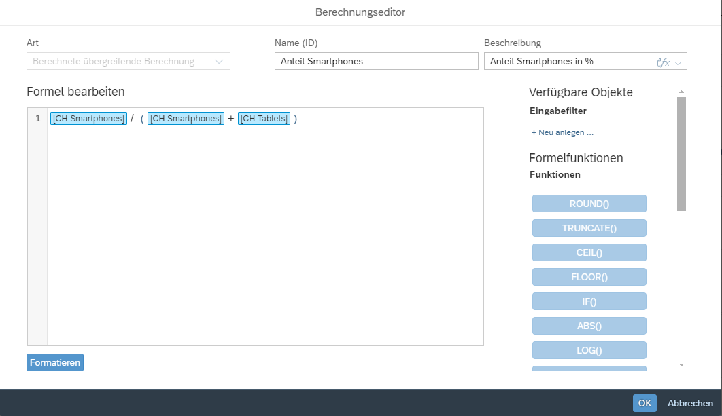Select the [CH Tablets] token in formula

(x=264, y=119)
